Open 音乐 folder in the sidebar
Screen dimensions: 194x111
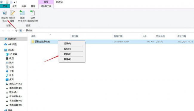click(x=12, y=75)
